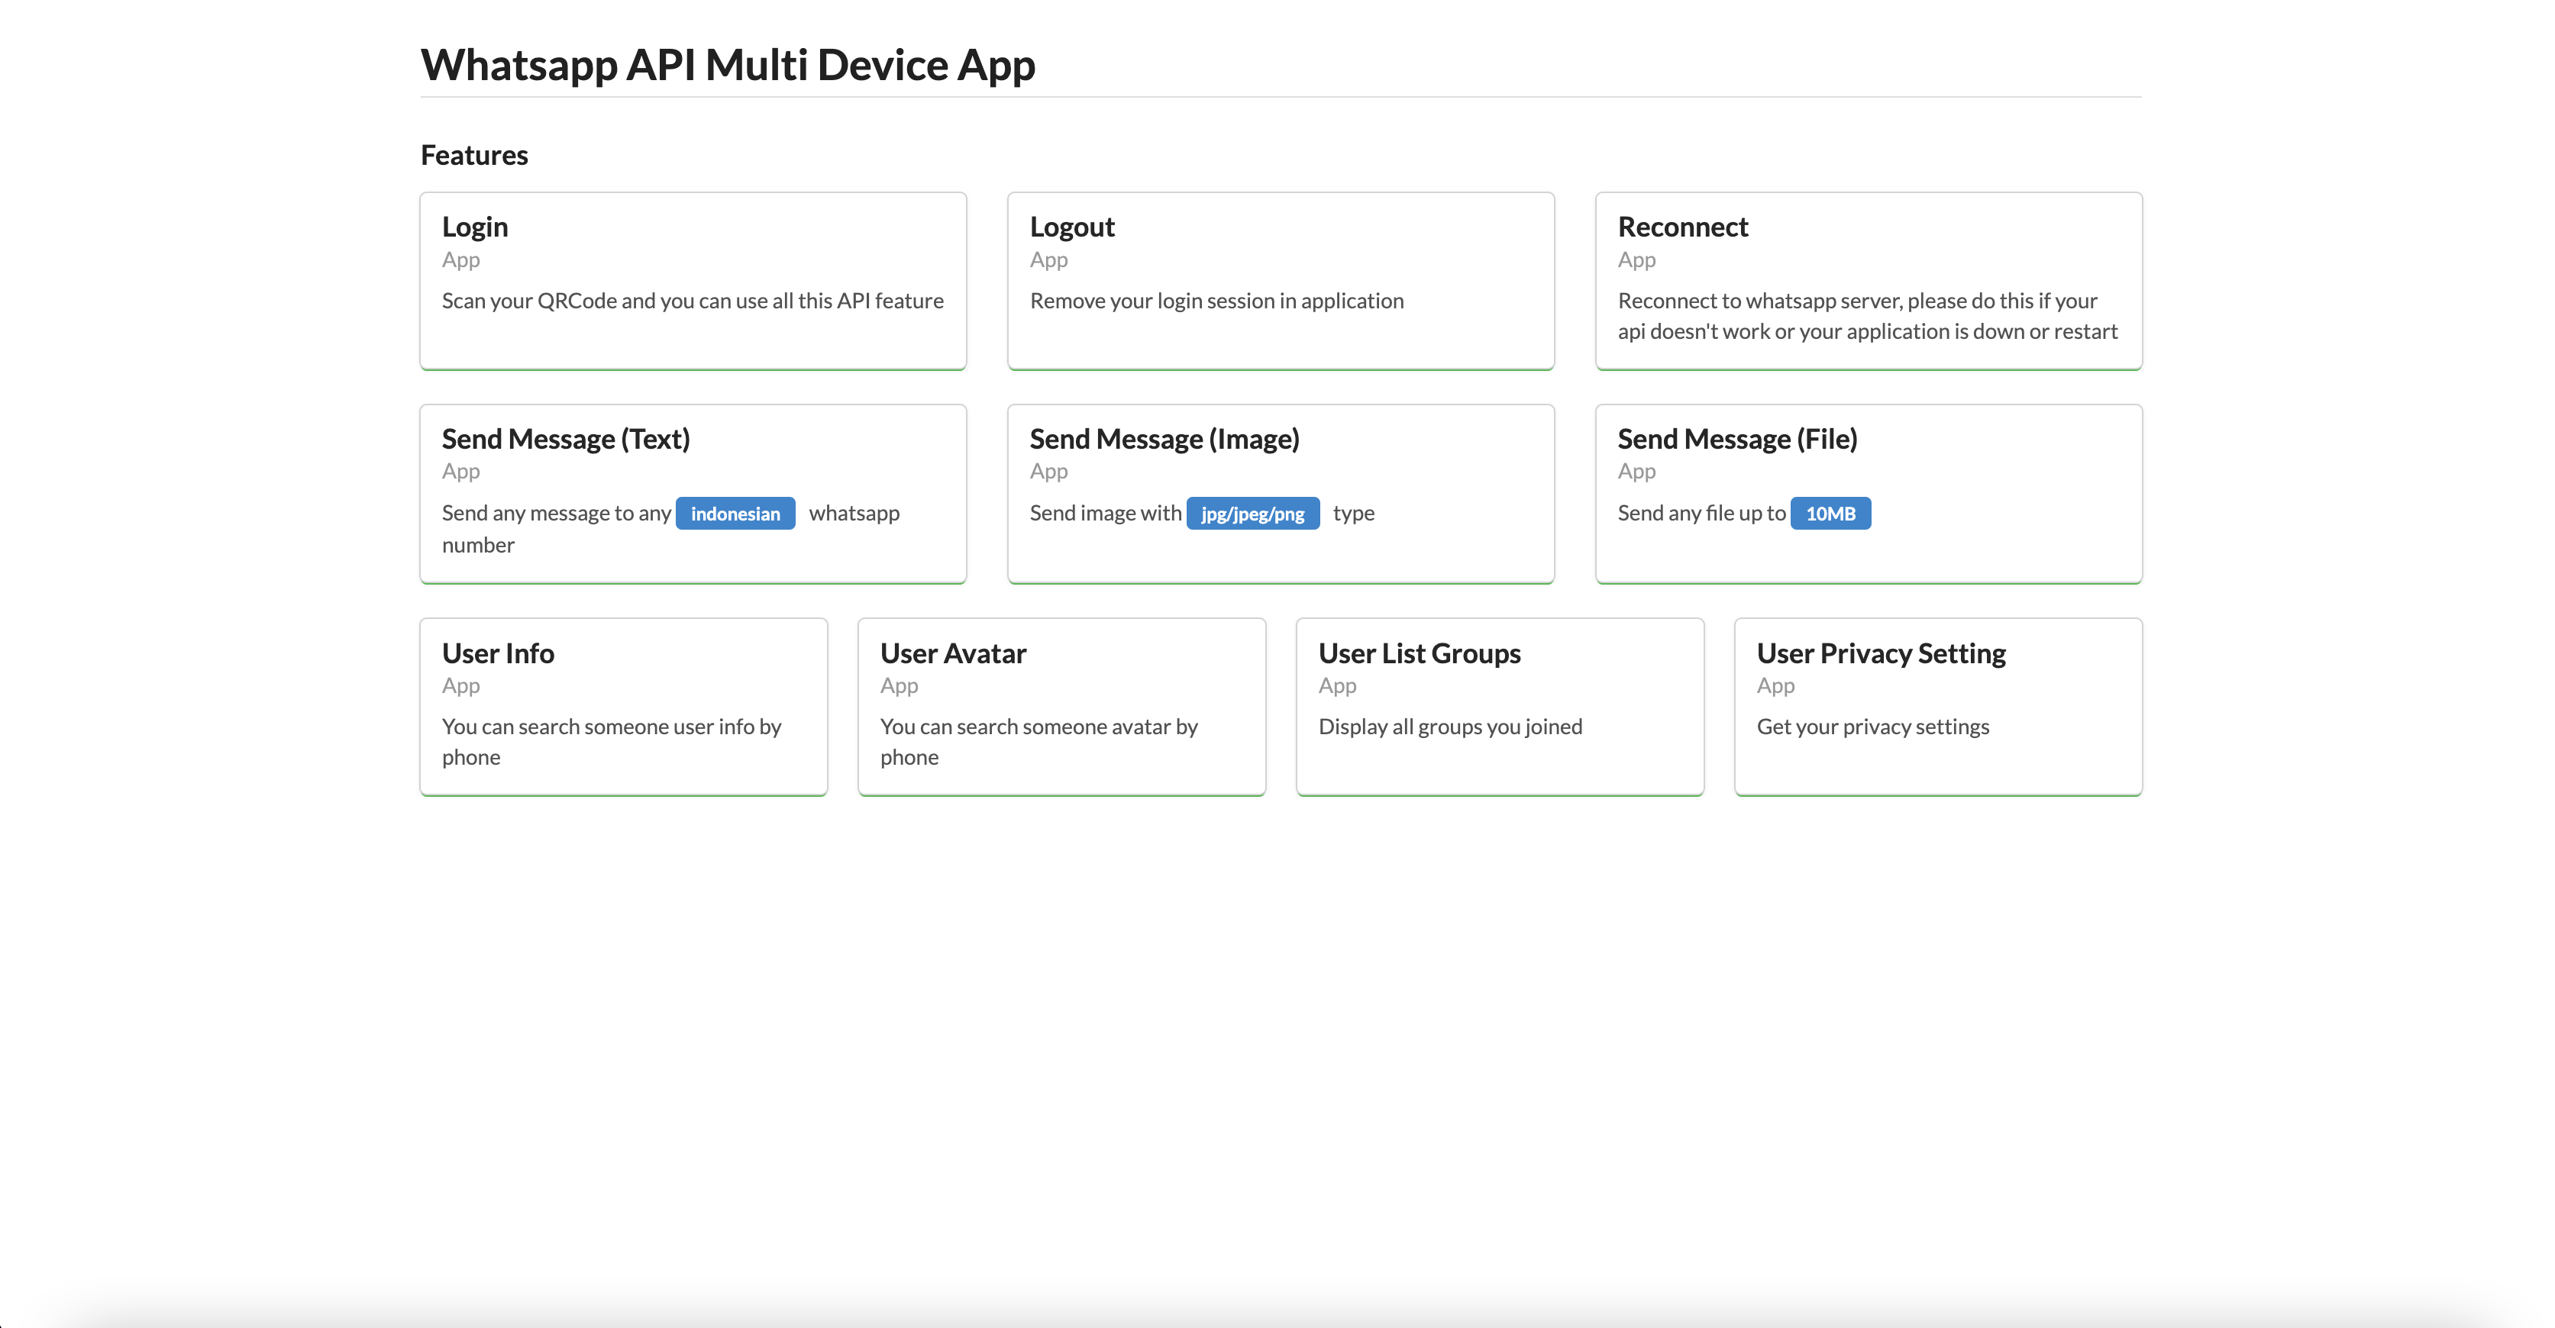Click text 'Display all groups you joined'
This screenshot has height=1328, width=2555.
pos(1450,727)
